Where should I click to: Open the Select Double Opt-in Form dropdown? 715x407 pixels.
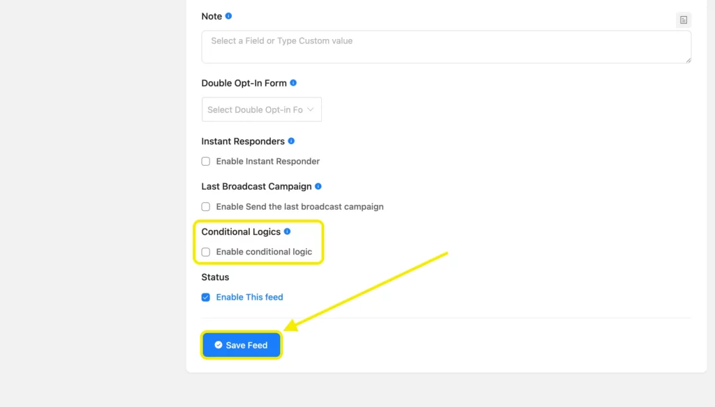(256, 109)
